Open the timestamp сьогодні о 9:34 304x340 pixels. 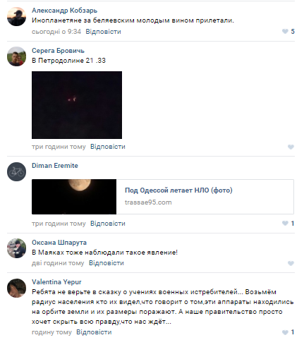click(x=56, y=32)
